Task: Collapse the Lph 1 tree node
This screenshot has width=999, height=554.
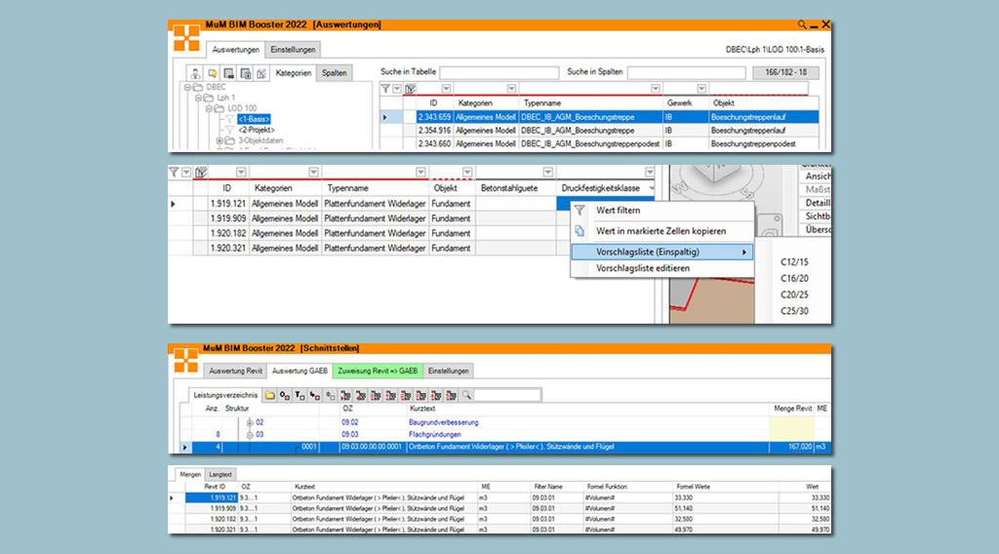Action: coord(198,99)
